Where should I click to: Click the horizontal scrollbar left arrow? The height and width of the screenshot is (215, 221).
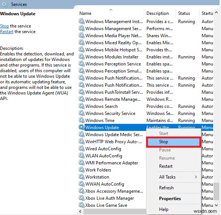pos(80,211)
